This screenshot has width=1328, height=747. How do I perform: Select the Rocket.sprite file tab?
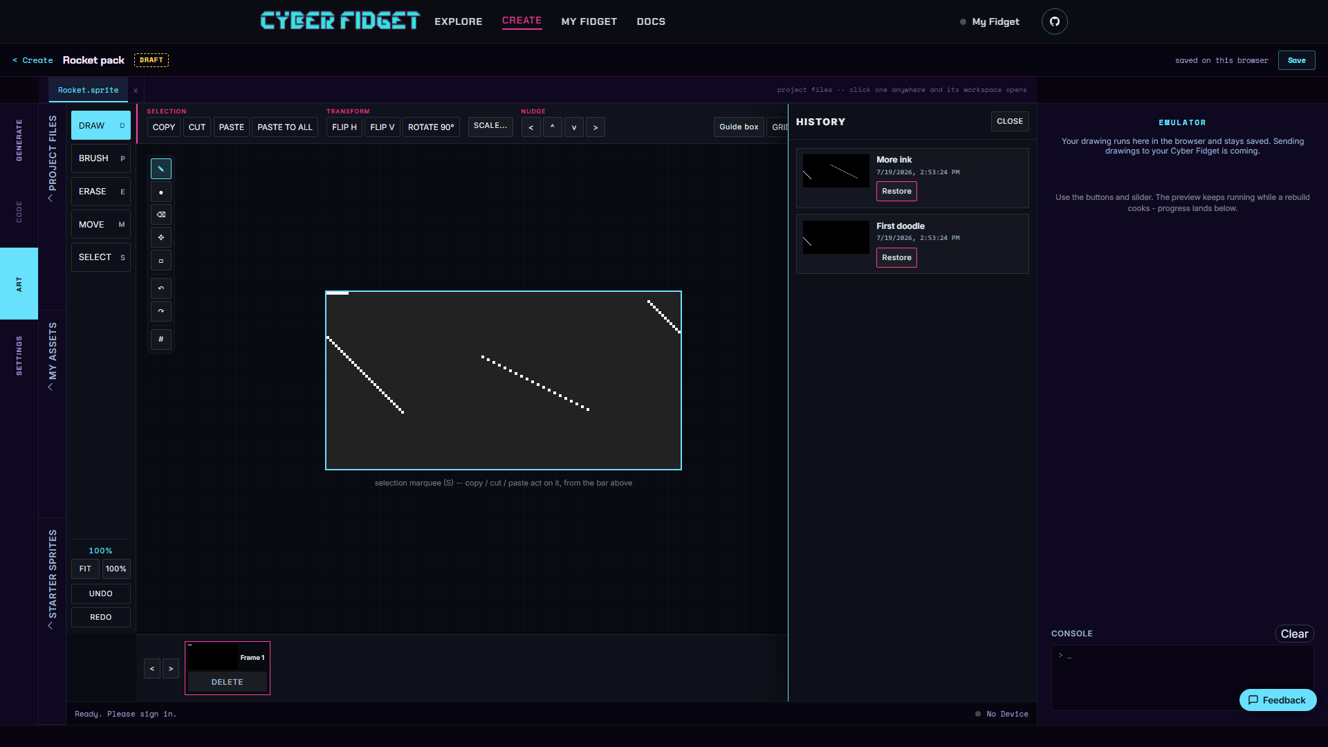(x=88, y=91)
